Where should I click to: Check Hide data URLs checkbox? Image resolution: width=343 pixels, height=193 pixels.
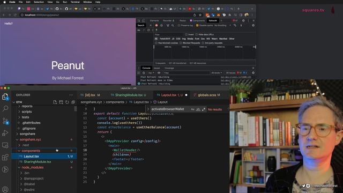[197, 34]
